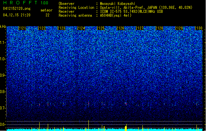Click time marker 2126
This screenshot has width=206, height=131.
[120, 28]
